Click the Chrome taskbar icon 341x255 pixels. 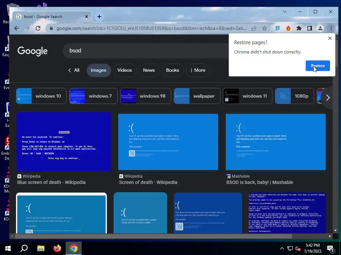click(x=74, y=248)
